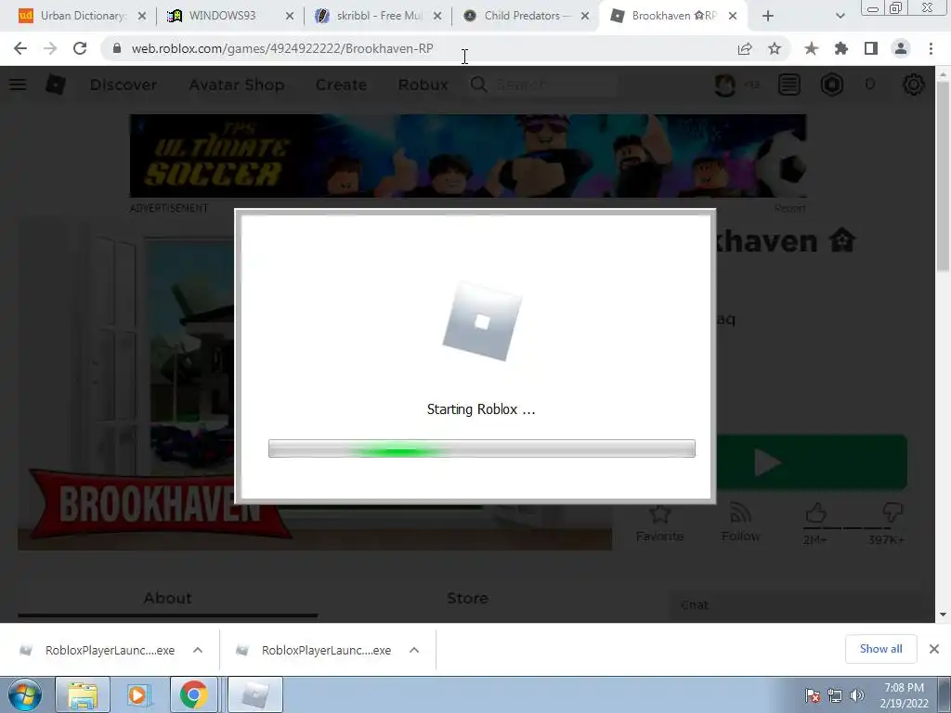The width and height of the screenshot is (951, 713).
Task: Bookmark this tab with the star outline
Action: 775,48
